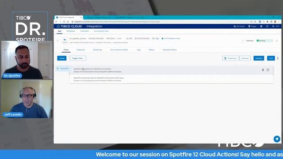Switch to the Marketplace top tab
Image resolution: width=283 pixels, height=159 pixels.
point(71,31)
